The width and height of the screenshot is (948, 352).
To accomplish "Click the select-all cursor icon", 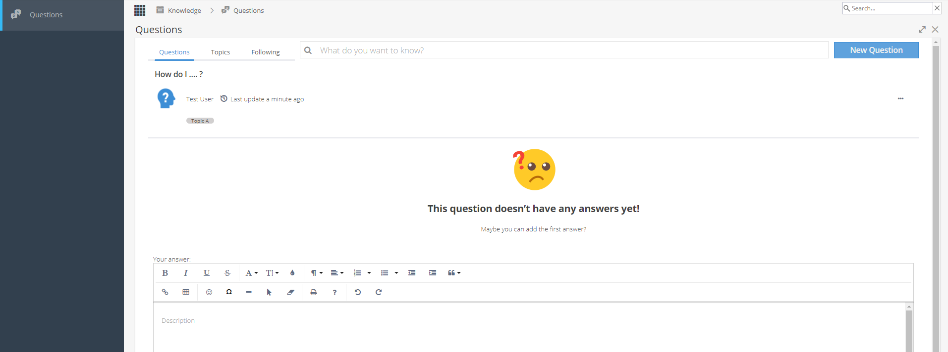I will coord(269,292).
